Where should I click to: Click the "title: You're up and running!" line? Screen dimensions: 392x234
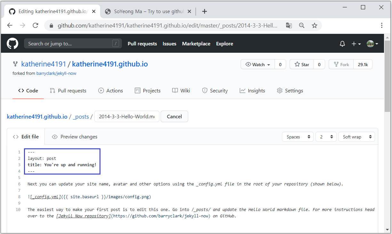(x=62, y=165)
